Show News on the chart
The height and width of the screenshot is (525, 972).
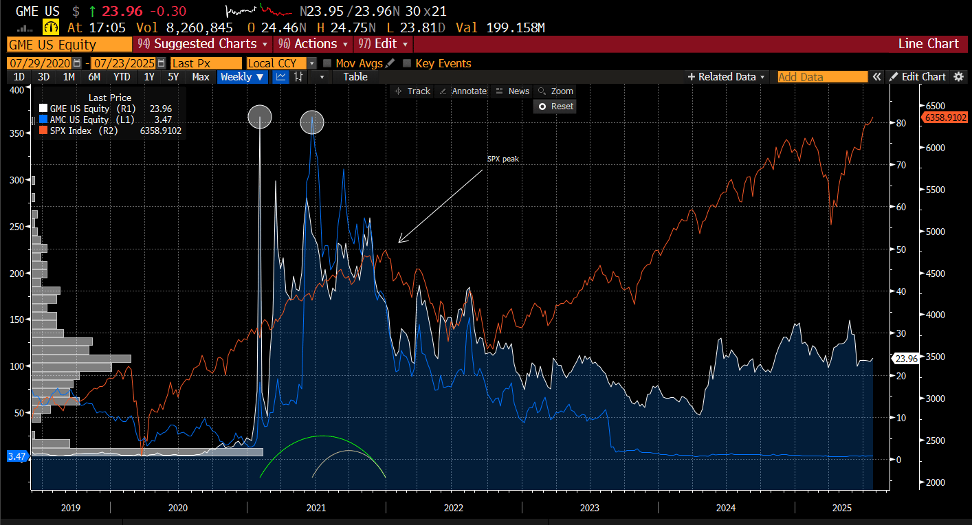pyautogui.click(x=512, y=91)
